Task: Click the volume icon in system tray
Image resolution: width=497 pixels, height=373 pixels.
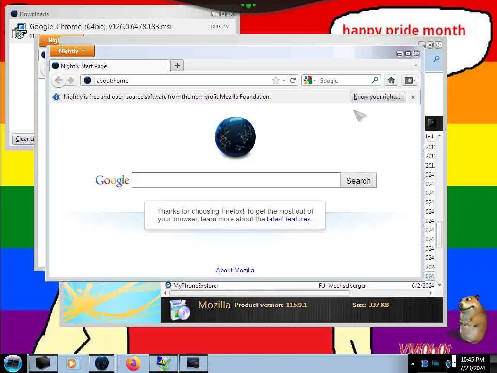Action: (x=448, y=364)
